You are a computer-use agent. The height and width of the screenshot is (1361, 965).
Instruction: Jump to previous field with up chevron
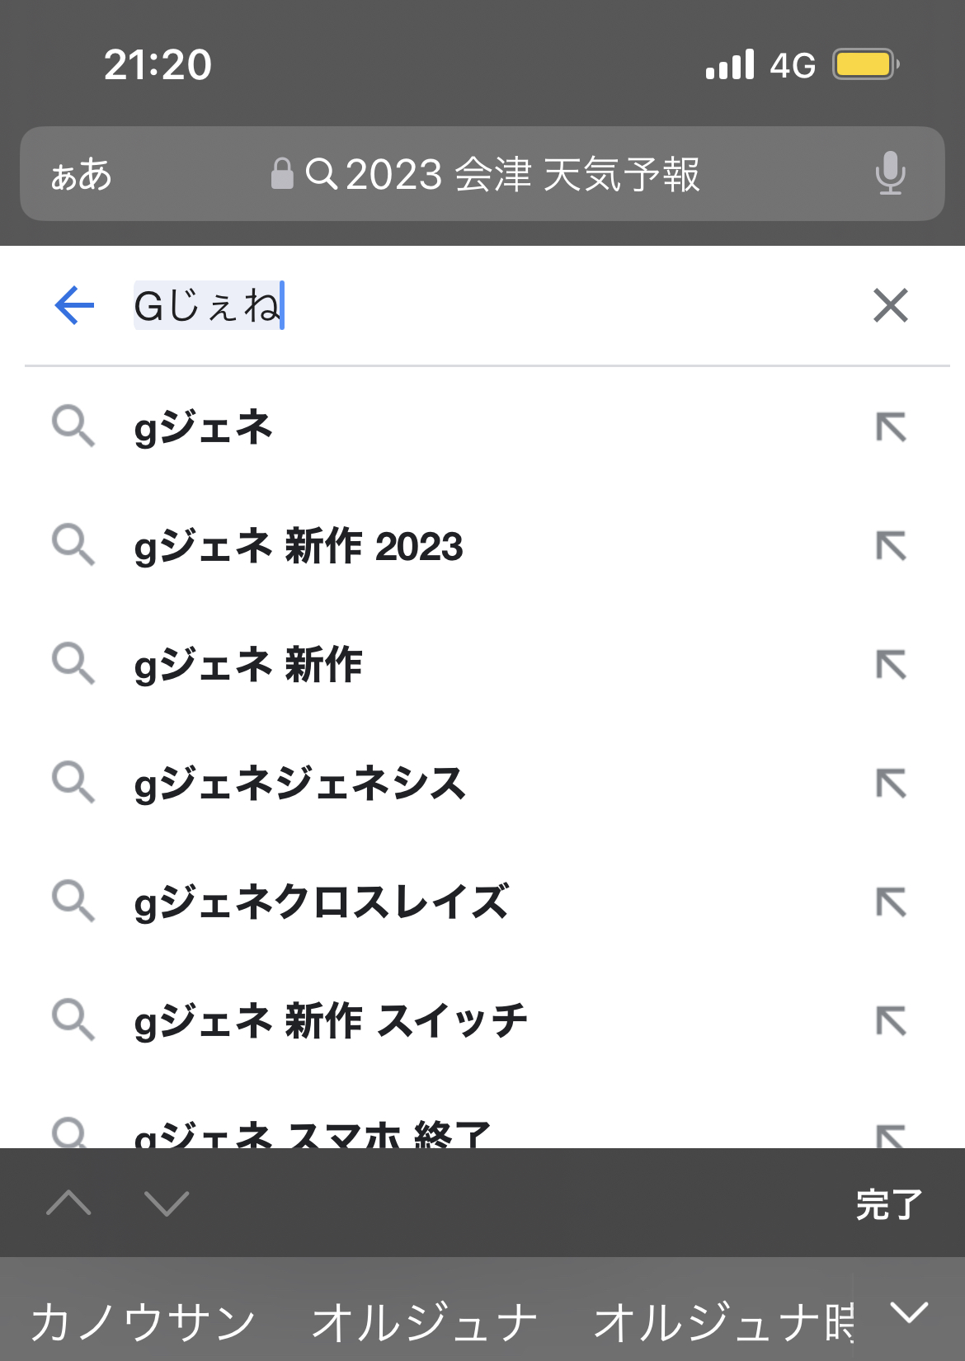69,1203
